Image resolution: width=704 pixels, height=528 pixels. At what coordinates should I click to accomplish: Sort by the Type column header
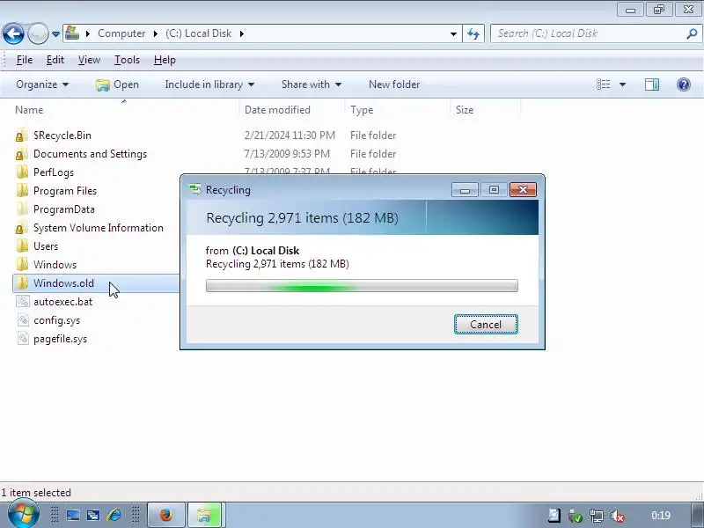(362, 110)
